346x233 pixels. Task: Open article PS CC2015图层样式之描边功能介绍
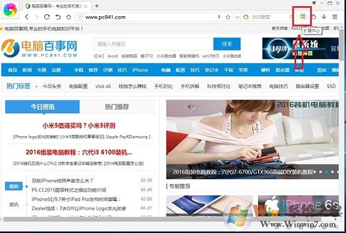click(x=69, y=190)
